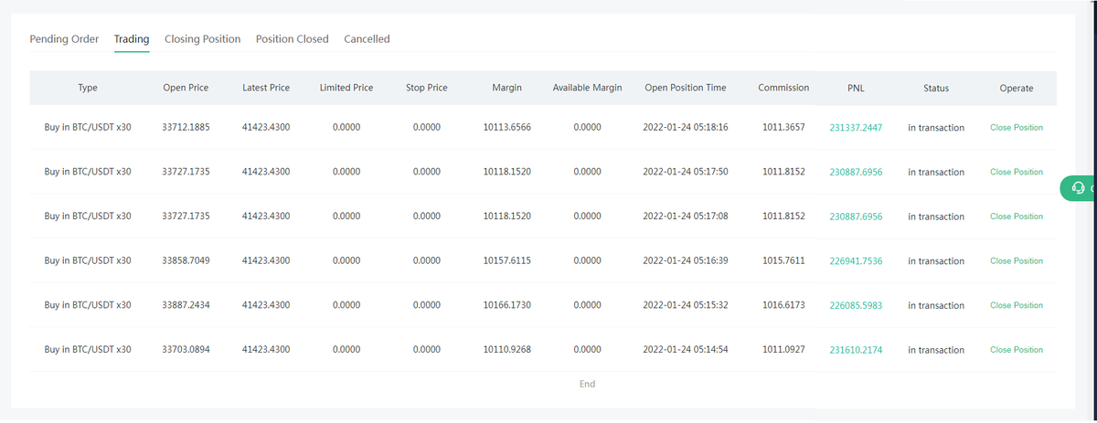Click the Open Price column header

coord(186,88)
